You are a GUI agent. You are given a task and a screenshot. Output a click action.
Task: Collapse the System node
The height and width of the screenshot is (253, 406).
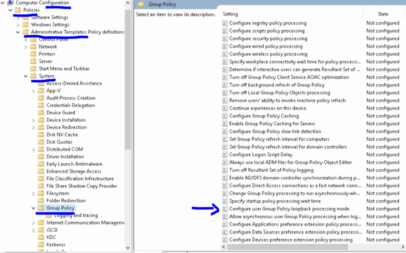point(26,76)
